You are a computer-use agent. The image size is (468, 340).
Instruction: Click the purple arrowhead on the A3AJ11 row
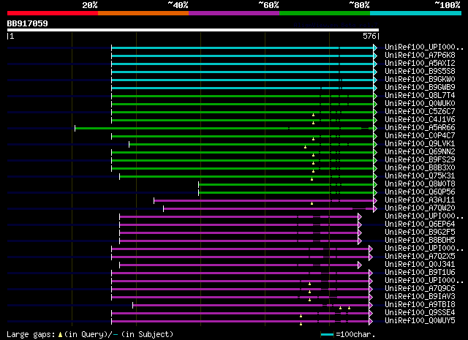tap(375, 201)
